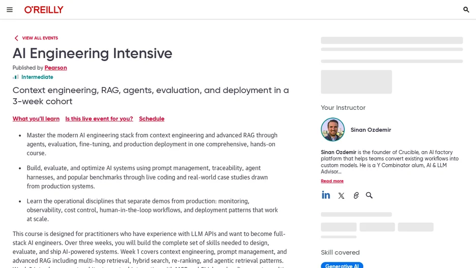Click paragraph starting 'This course is designed'
The width and height of the screenshot is (476, 268).
click(150, 250)
